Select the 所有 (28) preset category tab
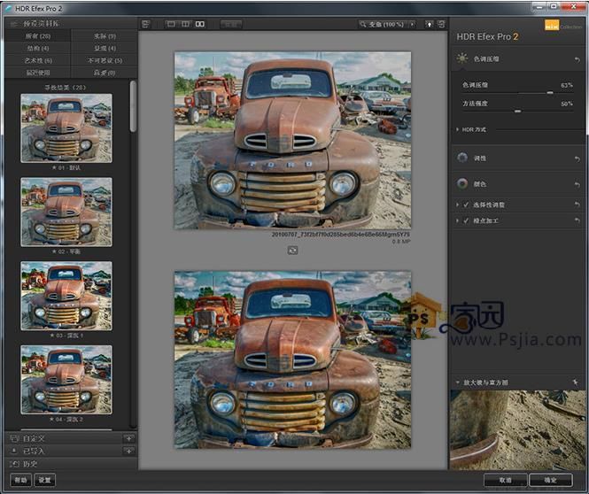This screenshot has width=589, height=494. [x=39, y=36]
